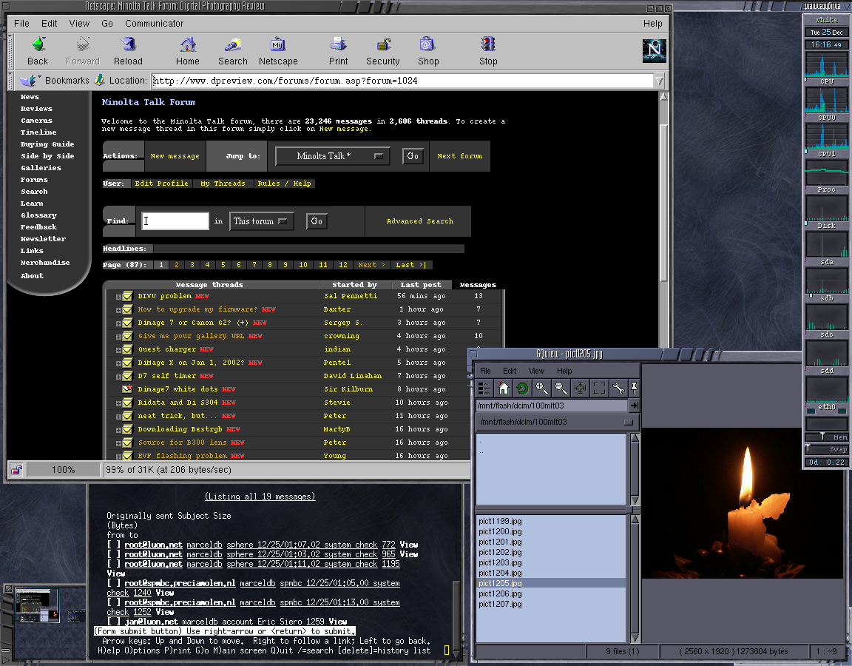Go to home folder in GQview
This screenshot has width=852, height=666.
click(503, 388)
